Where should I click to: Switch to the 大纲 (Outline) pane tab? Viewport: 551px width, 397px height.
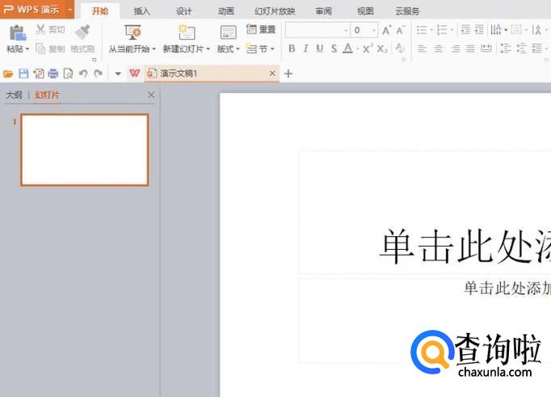tap(14, 95)
